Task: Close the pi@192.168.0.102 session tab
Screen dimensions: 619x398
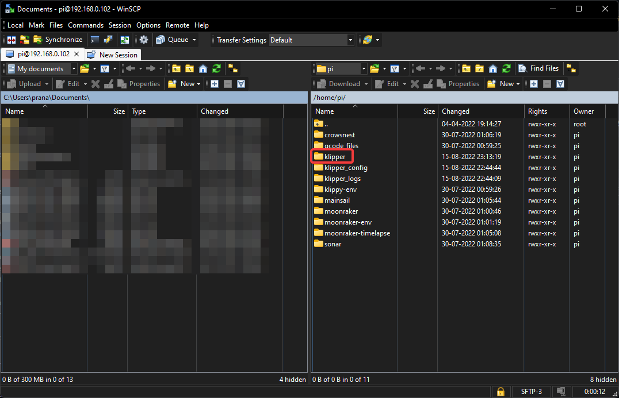Action: 77,54
